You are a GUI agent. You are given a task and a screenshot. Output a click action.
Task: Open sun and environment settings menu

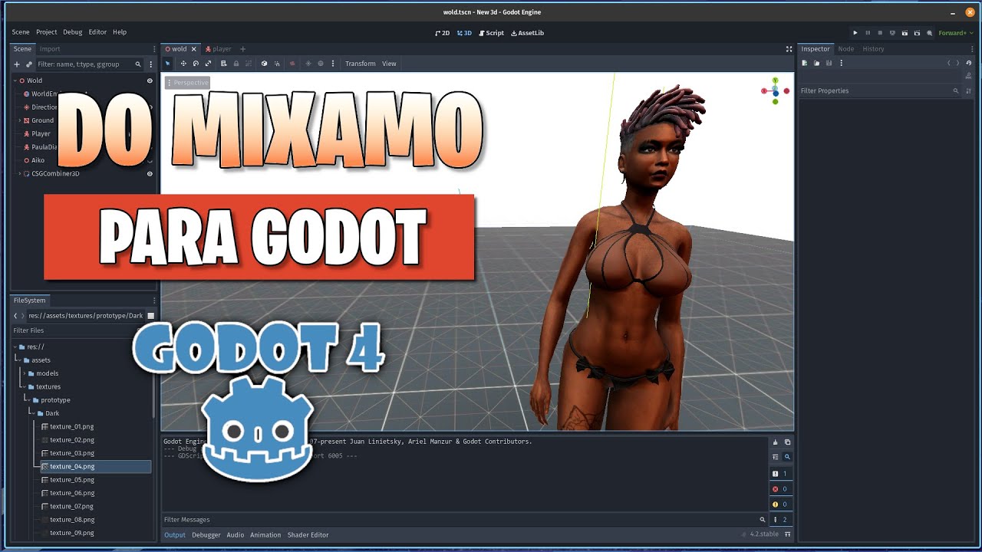[x=332, y=64]
